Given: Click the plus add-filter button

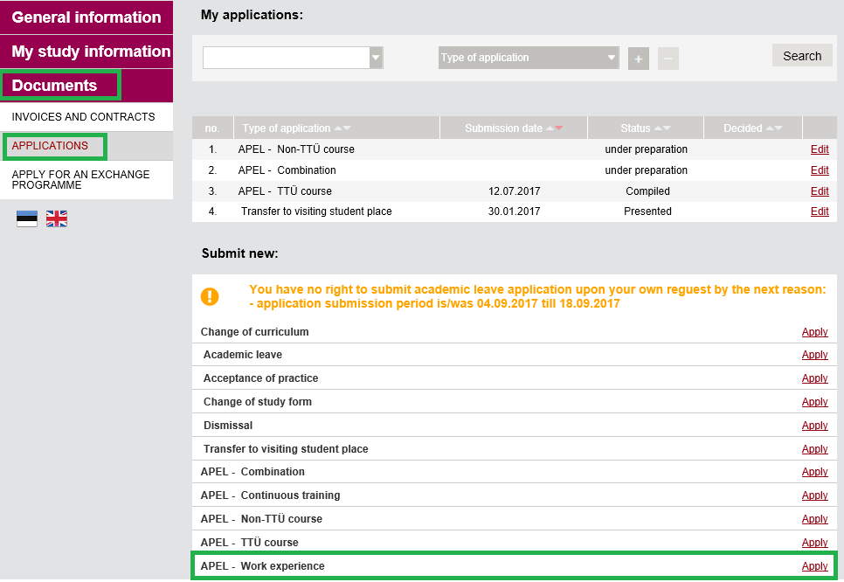Looking at the screenshot, I should point(639,59).
